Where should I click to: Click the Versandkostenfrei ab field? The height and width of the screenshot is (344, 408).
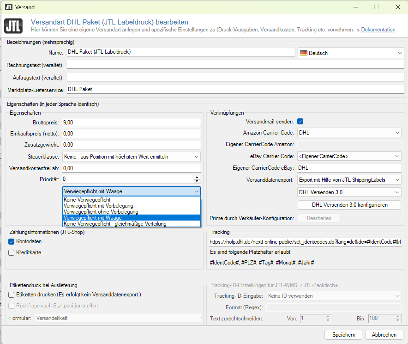pos(132,168)
